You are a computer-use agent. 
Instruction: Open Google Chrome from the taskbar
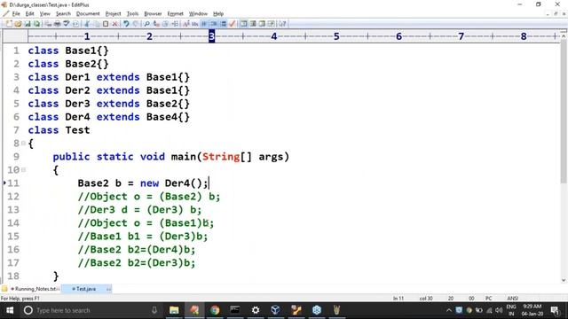point(215,310)
